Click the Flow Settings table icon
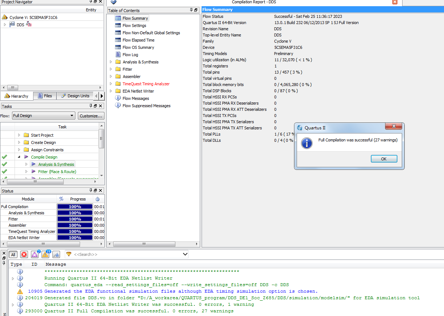The image size is (444, 316). pyautogui.click(x=118, y=26)
